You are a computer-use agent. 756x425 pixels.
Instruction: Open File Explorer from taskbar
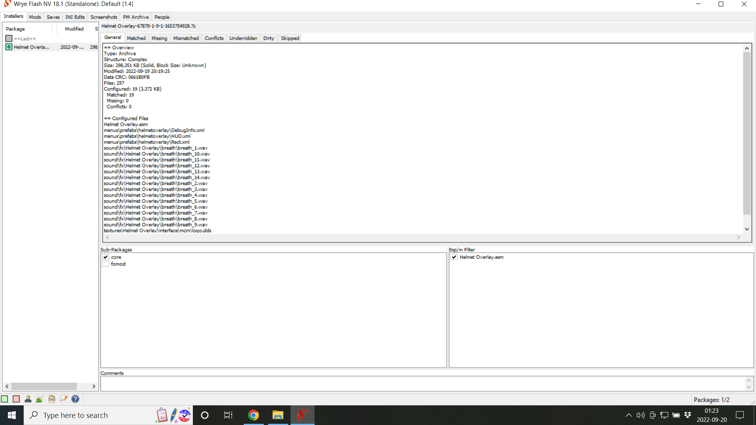(278, 415)
